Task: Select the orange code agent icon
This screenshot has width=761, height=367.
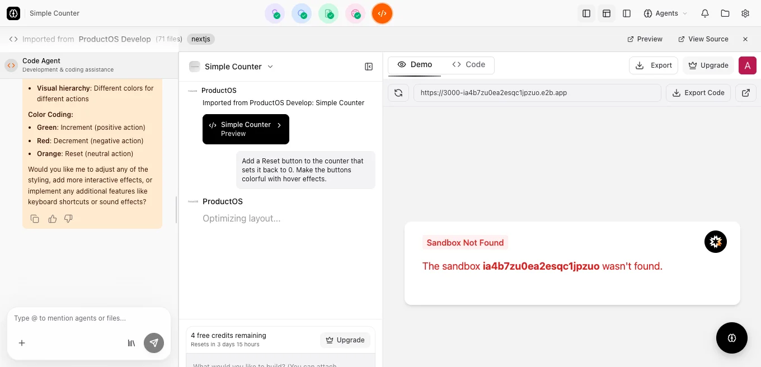Action: point(382,13)
